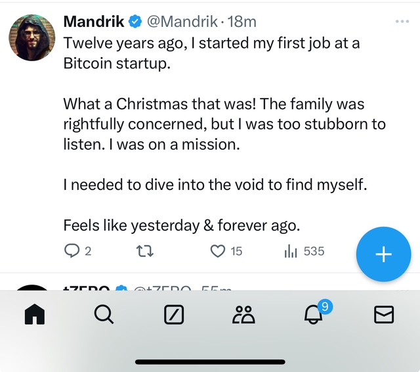This screenshot has height=372, width=420.
Task: Open the Communities people tab
Action: 243,315
